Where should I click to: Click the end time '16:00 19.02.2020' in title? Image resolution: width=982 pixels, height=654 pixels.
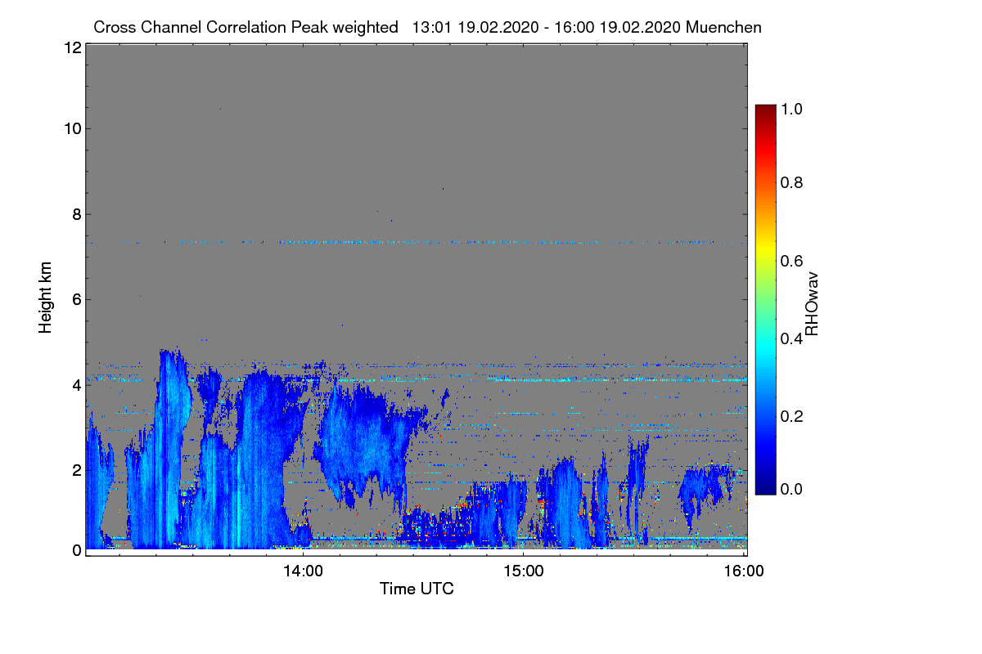(x=618, y=27)
